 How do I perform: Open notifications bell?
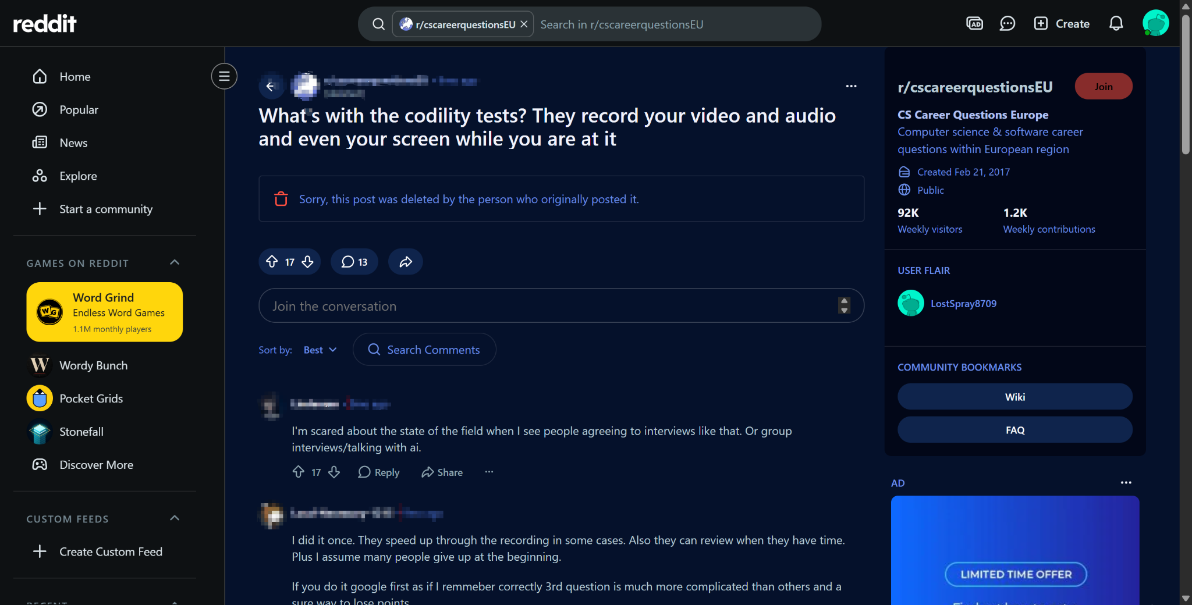click(1116, 23)
